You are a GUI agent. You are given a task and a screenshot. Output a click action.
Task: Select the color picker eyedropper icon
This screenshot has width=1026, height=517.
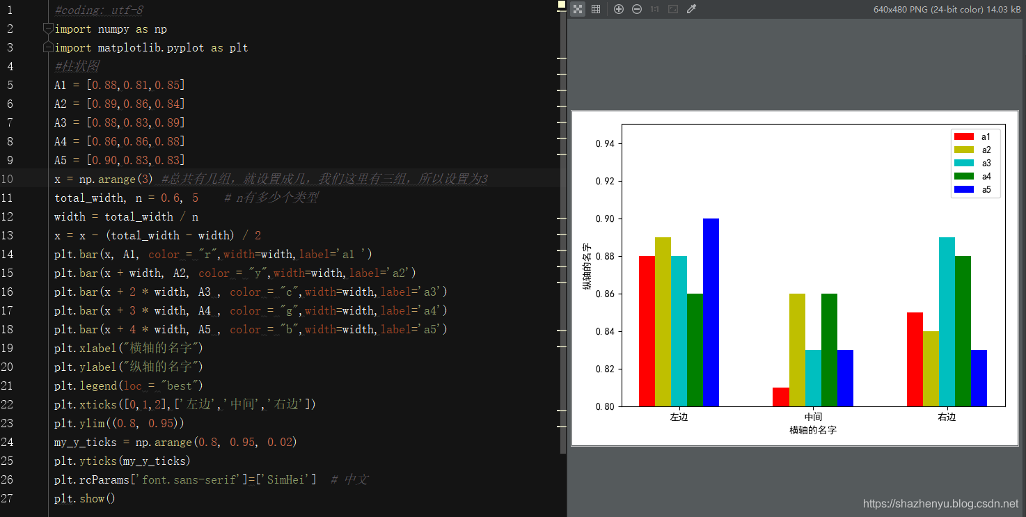[691, 9]
